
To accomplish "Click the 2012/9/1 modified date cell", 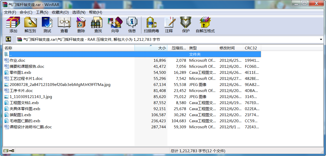I will tap(230, 127).
